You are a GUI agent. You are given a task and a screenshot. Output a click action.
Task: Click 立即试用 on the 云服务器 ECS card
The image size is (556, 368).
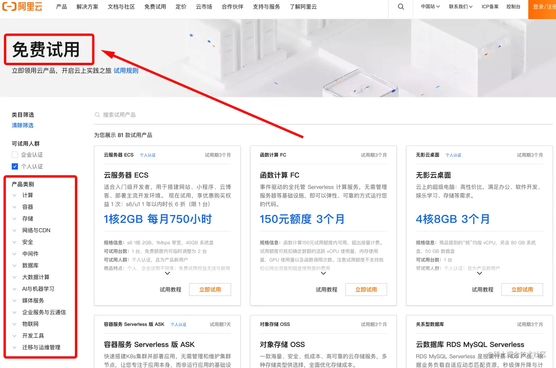(x=210, y=289)
